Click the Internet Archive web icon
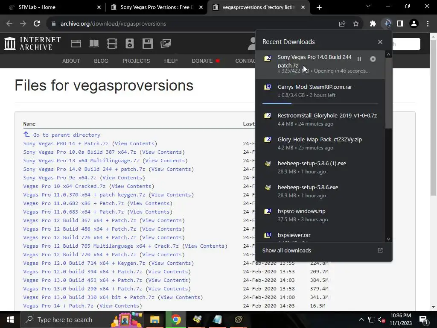This screenshot has height=328, width=437. point(76,44)
